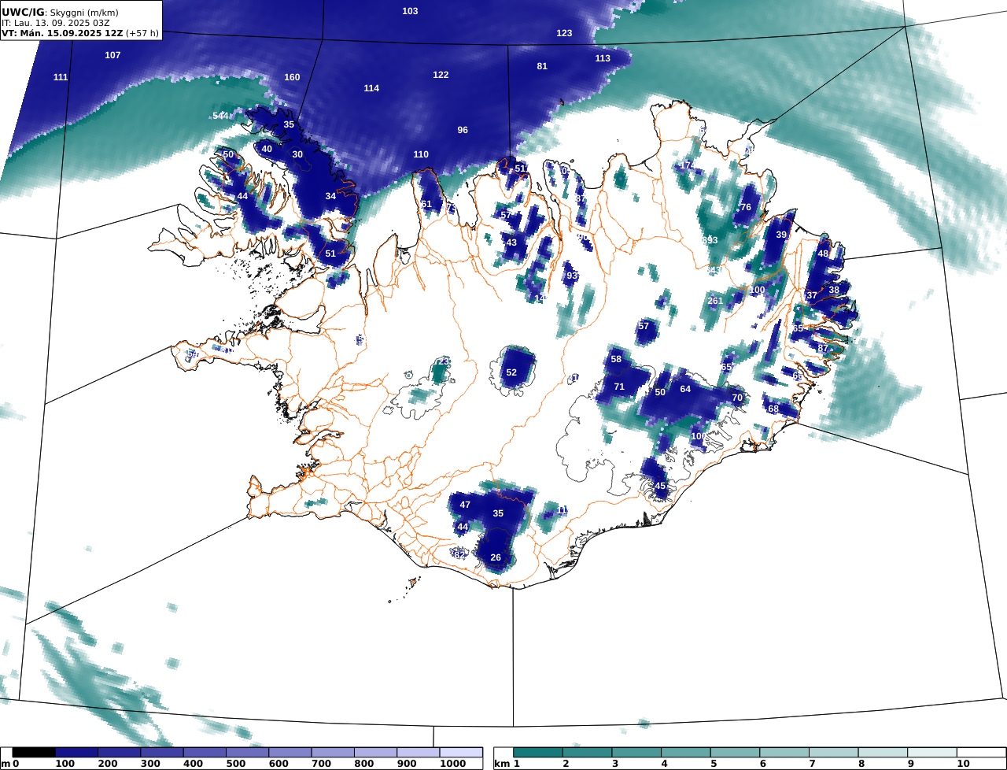
Task: Click visibility value '103' at the top of the map
Action: click(x=410, y=11)
